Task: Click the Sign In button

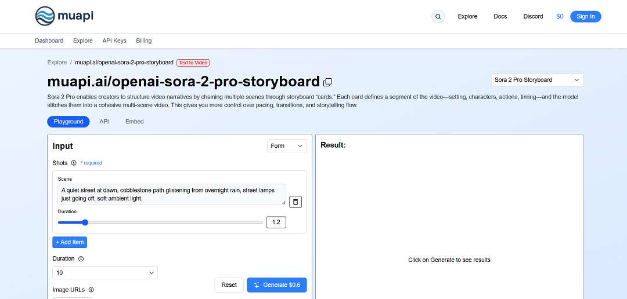Action: [585, 16]
